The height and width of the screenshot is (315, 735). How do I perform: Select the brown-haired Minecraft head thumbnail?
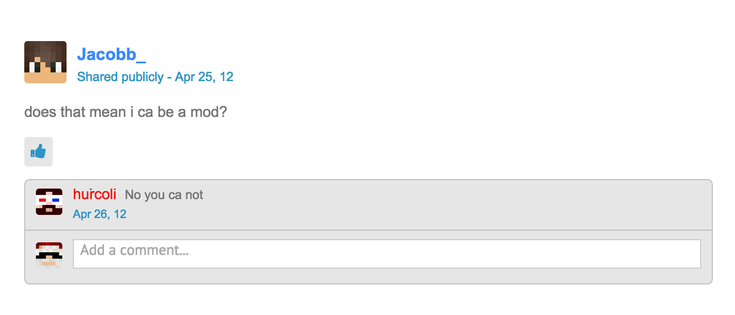pyautogui.click(x=45, y=62)
